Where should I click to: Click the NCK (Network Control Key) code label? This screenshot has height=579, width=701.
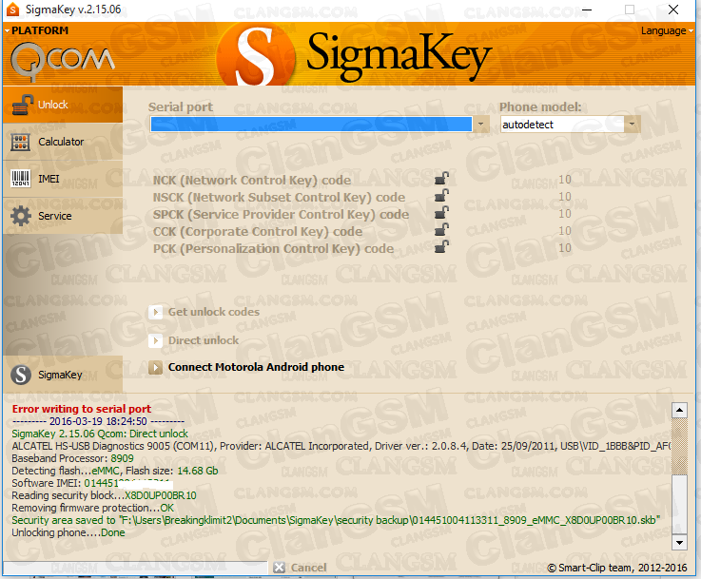pos(252,180)
